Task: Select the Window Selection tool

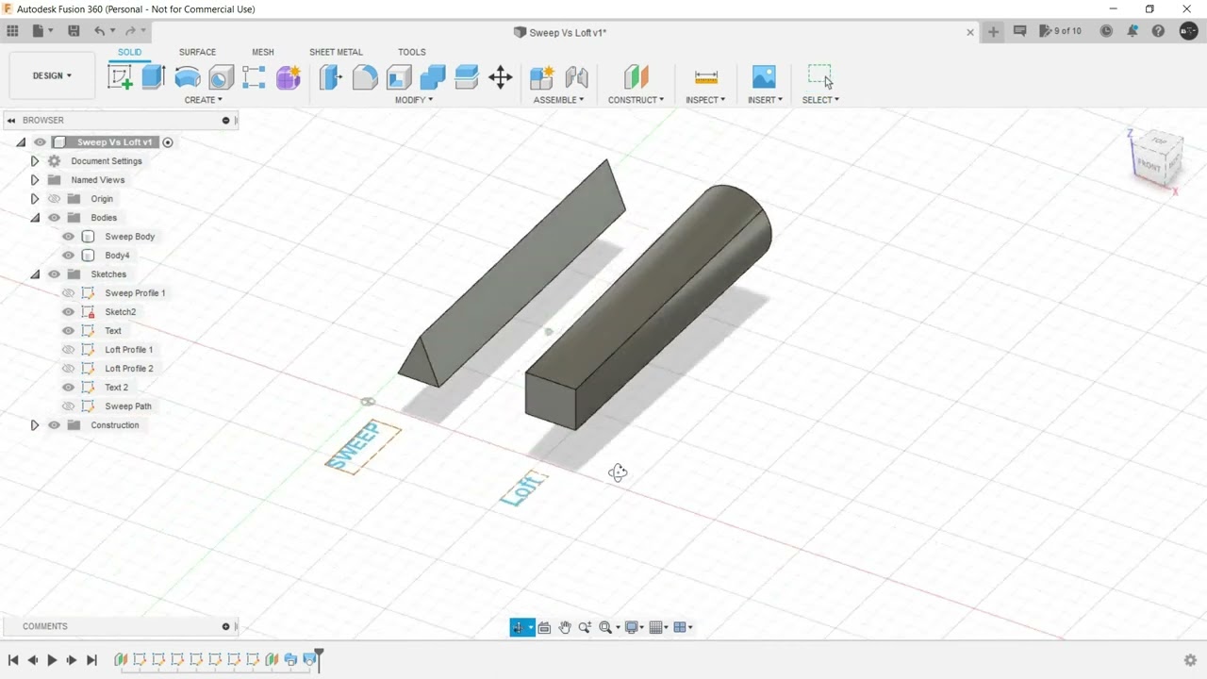Action: [820, 77]
